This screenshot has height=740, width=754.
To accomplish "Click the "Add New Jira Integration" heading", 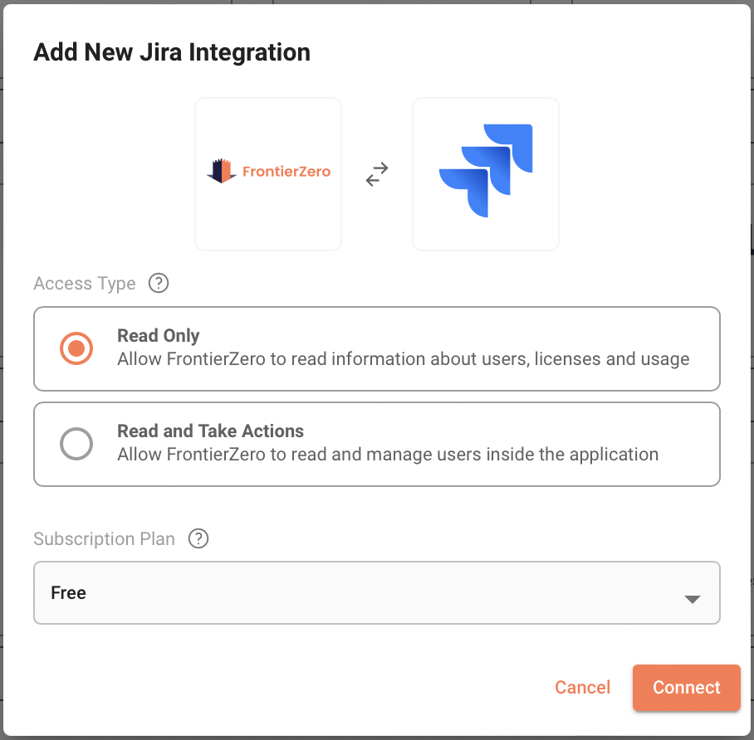I will pos(172,53).
